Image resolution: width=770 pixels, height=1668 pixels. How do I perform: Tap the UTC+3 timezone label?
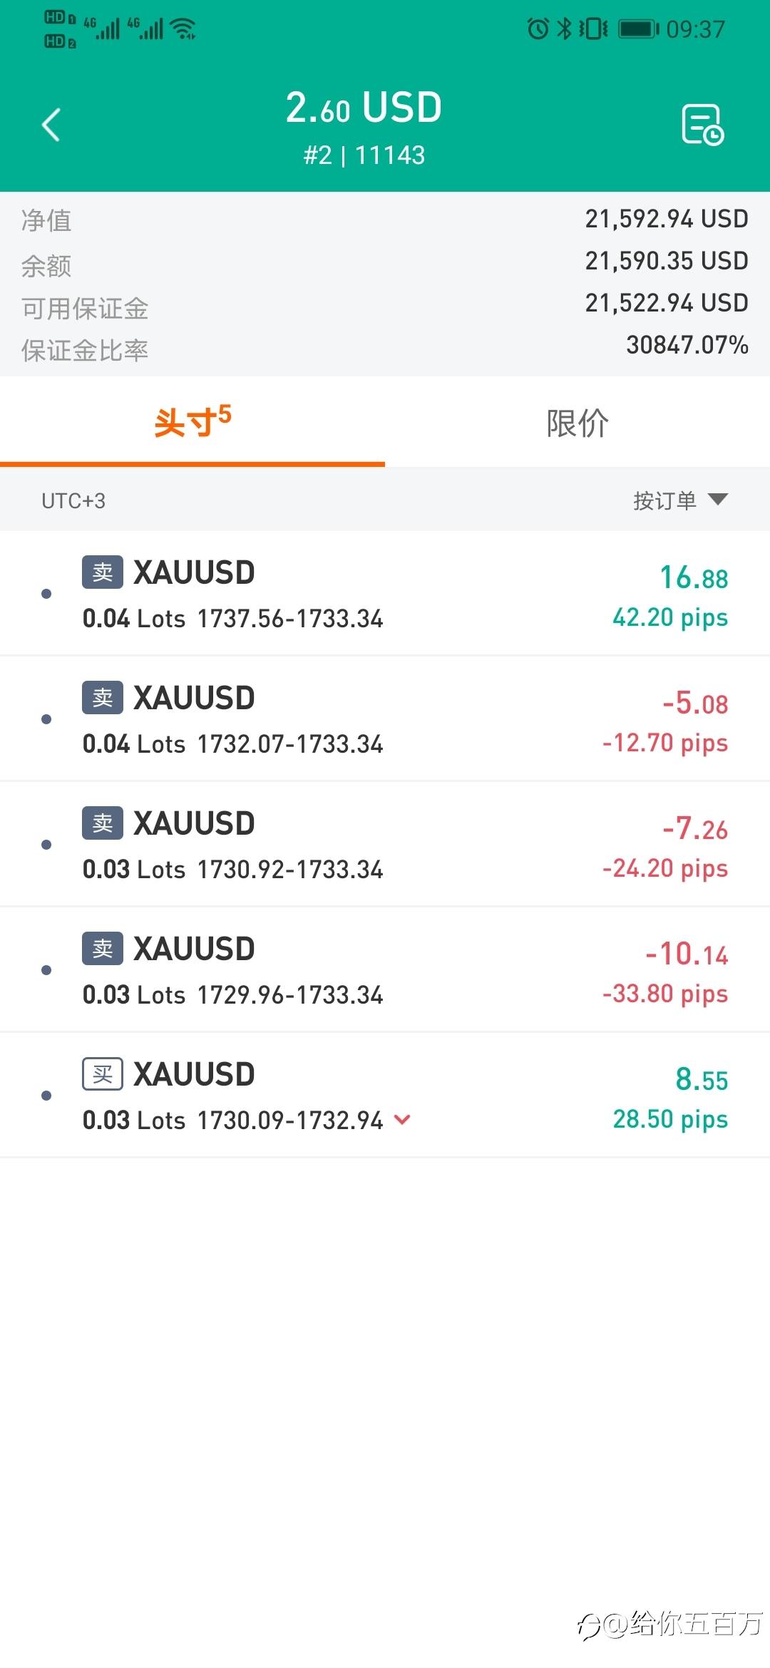tap(73, 500)
